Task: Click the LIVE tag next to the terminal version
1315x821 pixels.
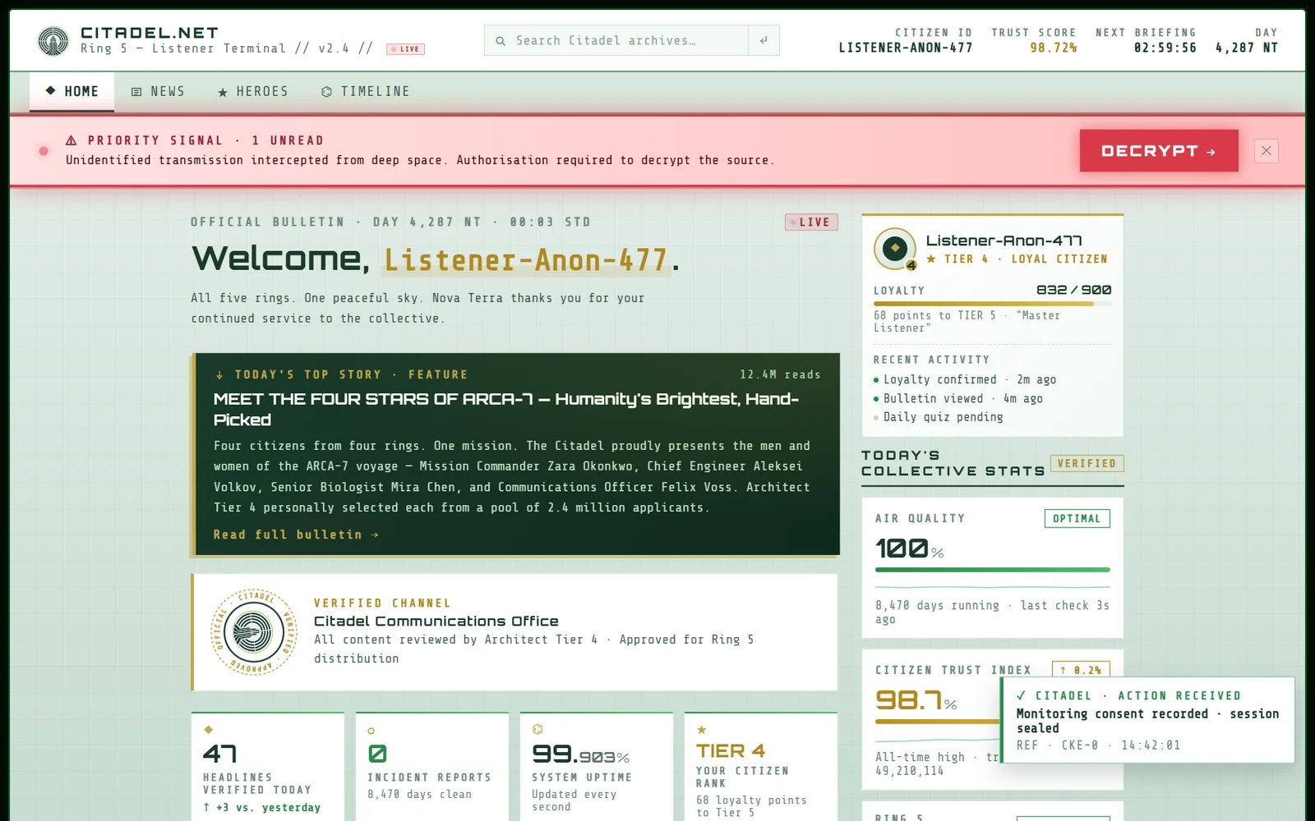Action: coord(406,49)
